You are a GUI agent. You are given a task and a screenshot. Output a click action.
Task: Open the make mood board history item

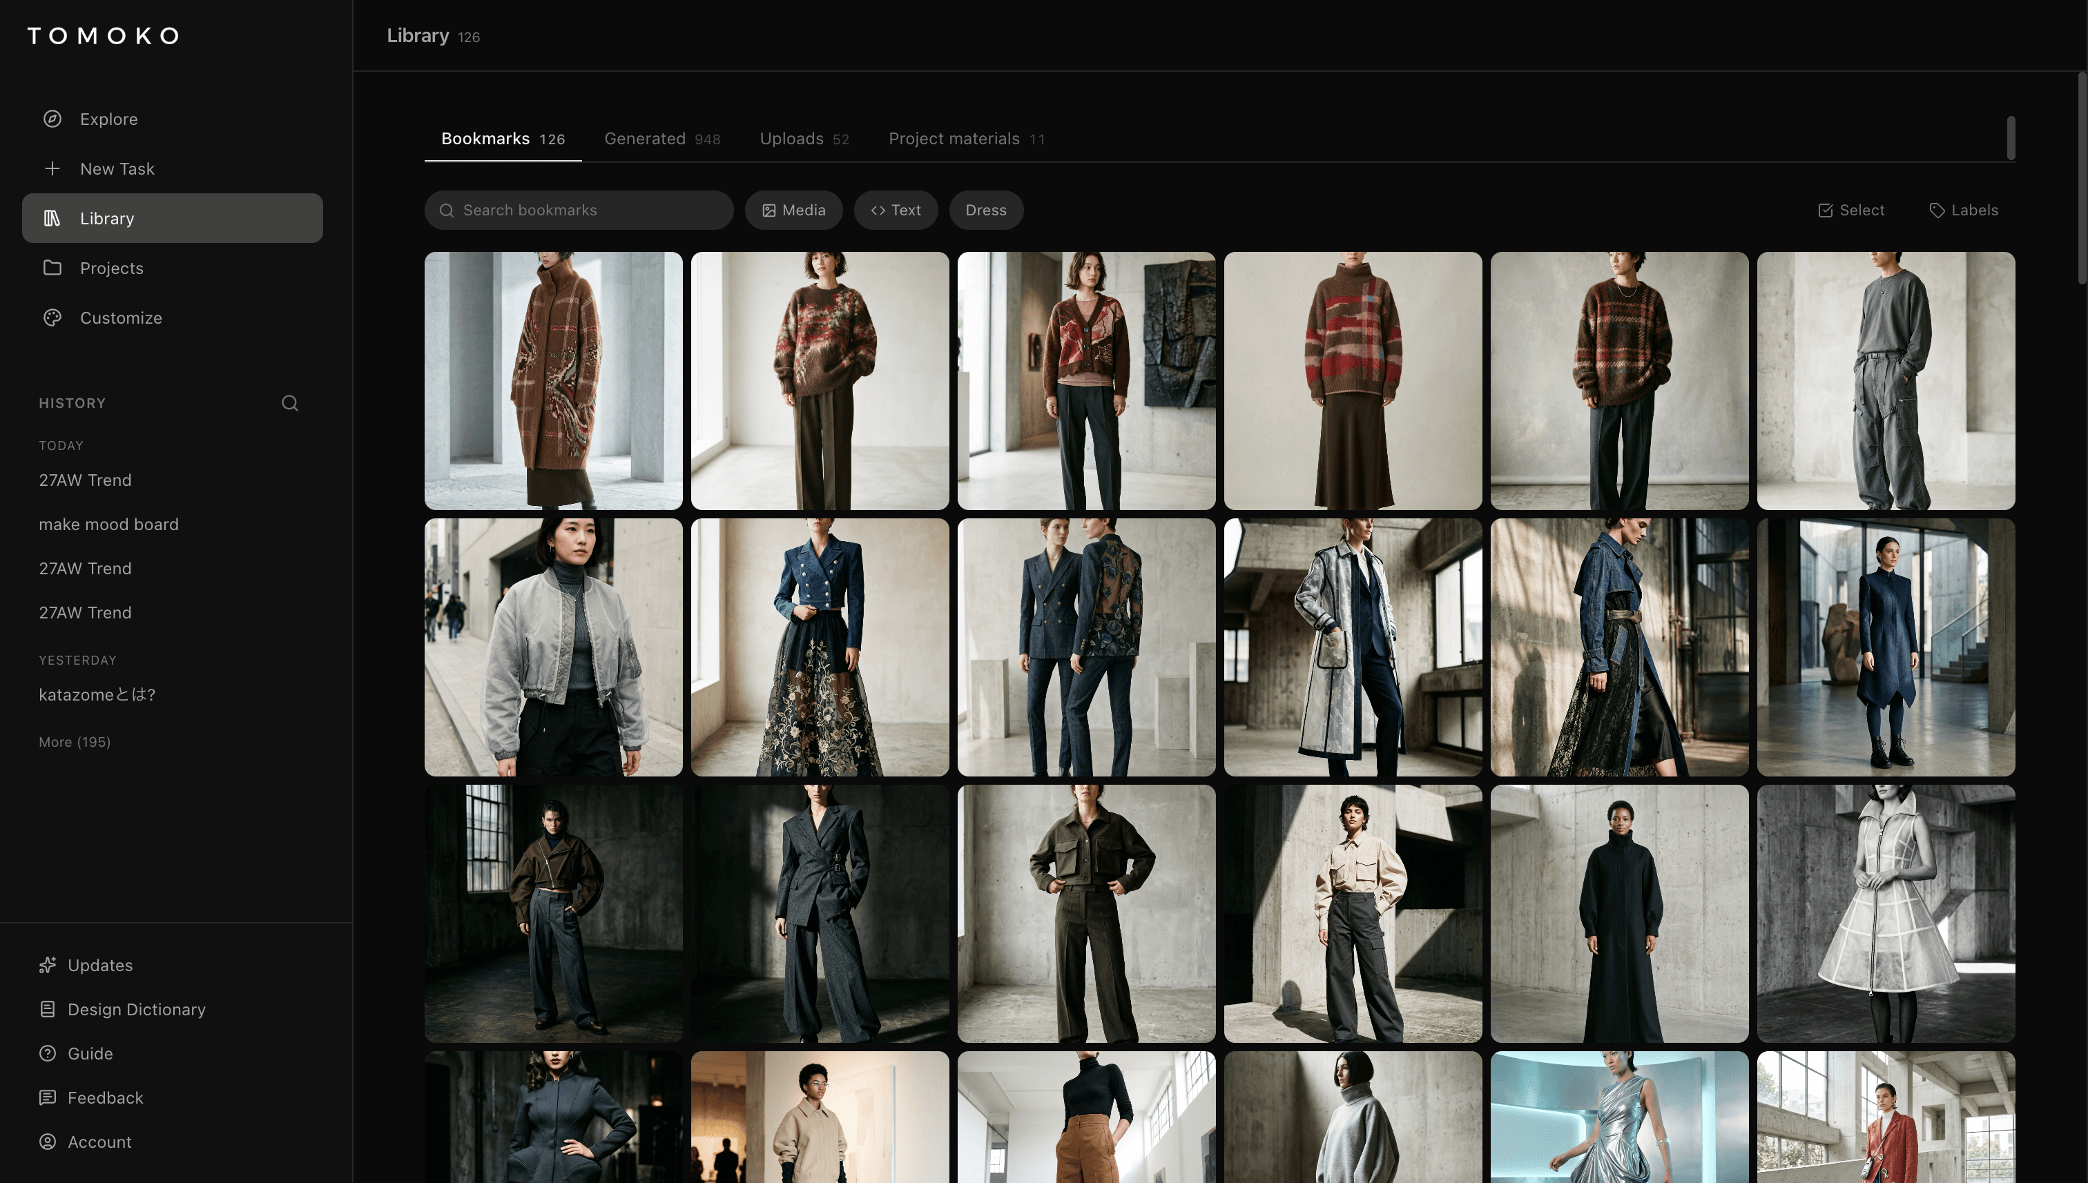[x=109, y=524]
